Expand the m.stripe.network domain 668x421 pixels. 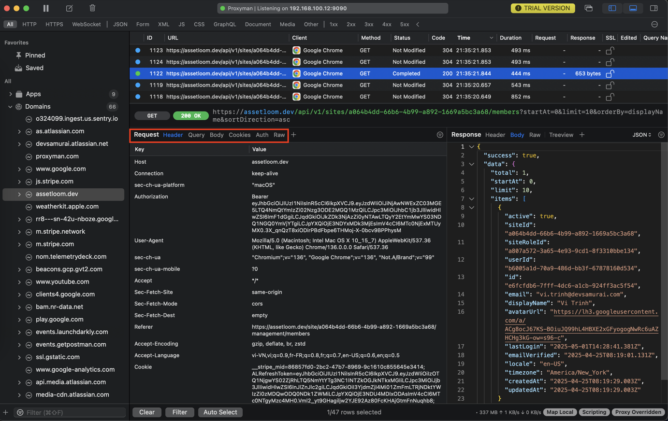point(19,232)
